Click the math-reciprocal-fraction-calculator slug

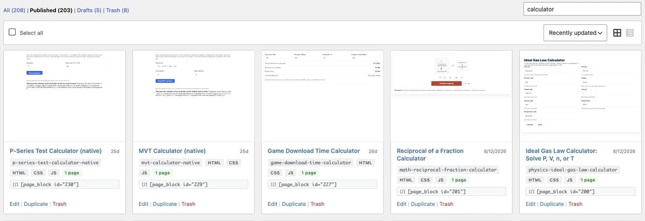[x=447, y=169]
